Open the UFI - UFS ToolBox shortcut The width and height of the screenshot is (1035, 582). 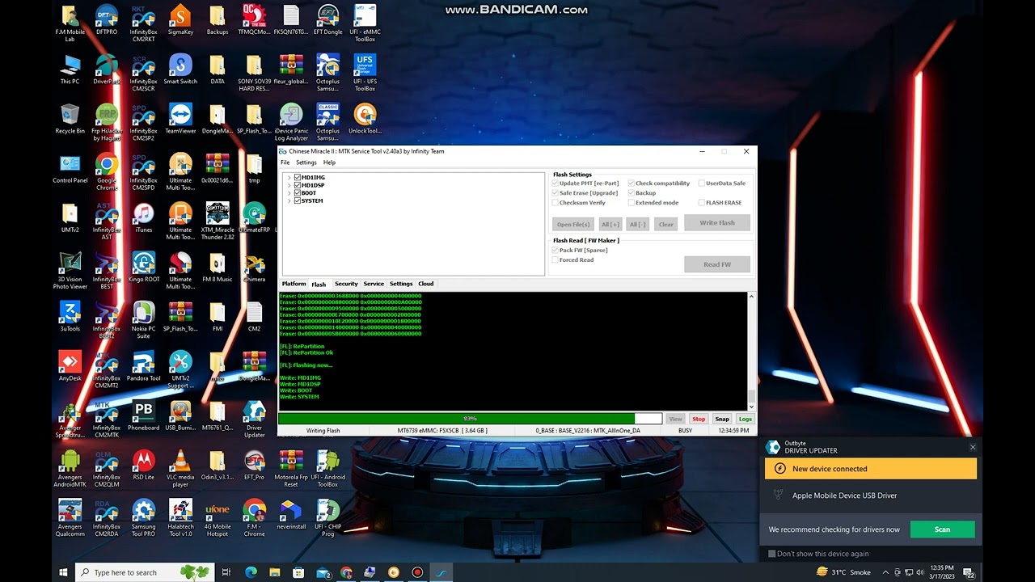(x=365, y=73)
